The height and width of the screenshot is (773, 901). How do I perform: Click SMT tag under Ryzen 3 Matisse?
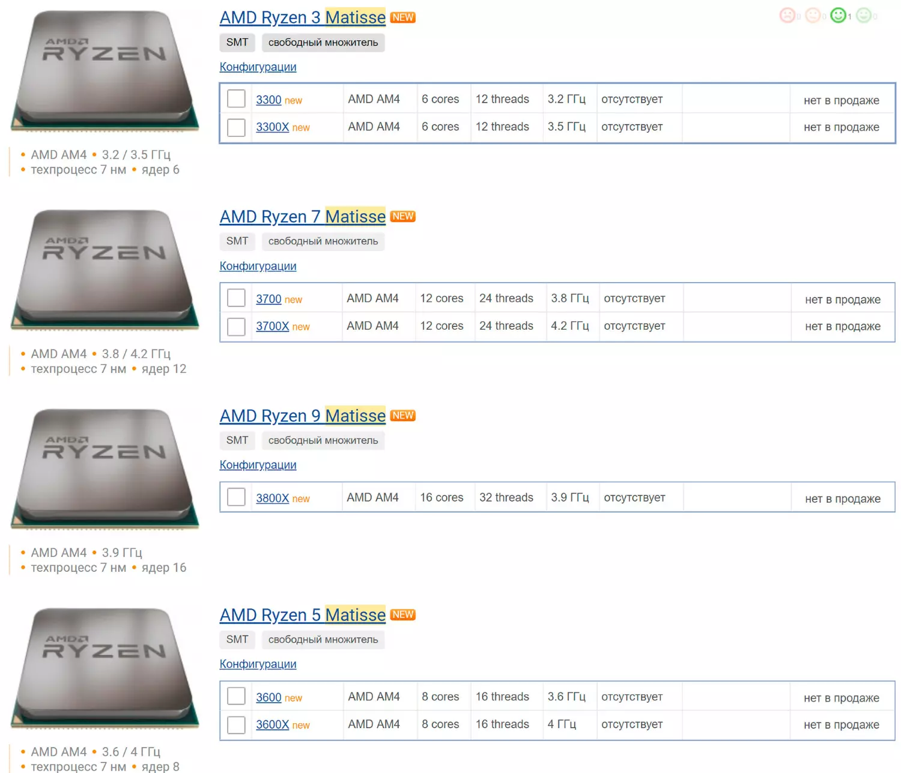pyautogui.click(x=237, y=43)
